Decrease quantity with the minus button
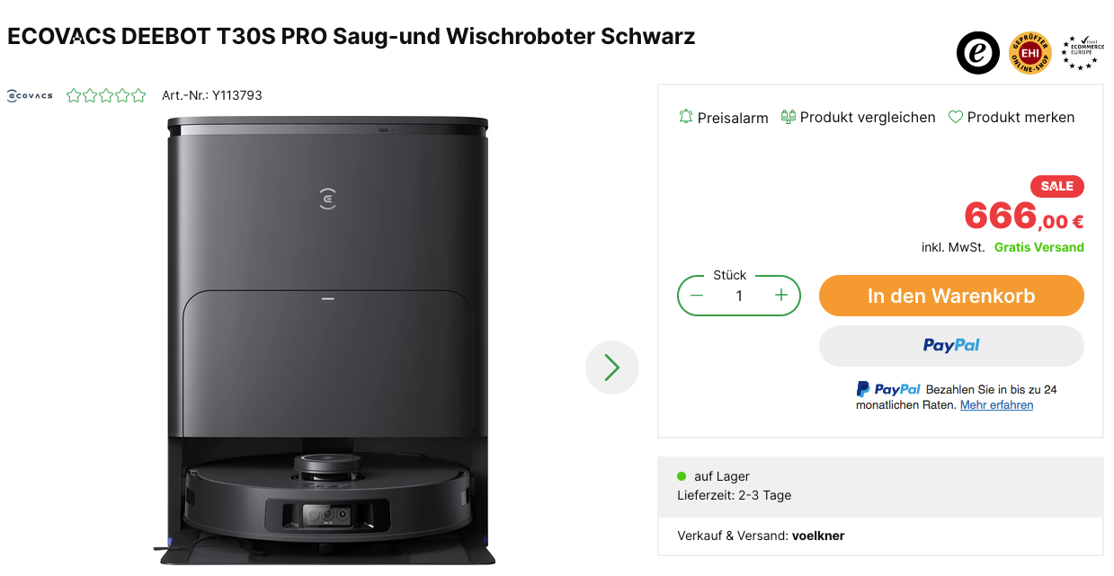The width and height of the screenshot is (1114, 576). tap(697, 296)
